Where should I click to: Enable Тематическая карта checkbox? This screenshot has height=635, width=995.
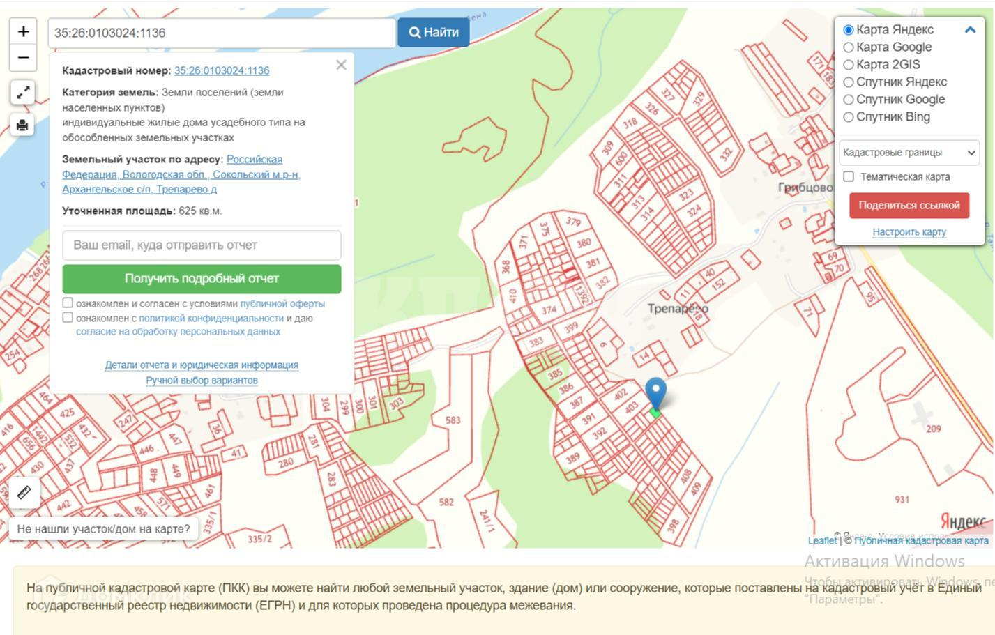tap(849, 176)
